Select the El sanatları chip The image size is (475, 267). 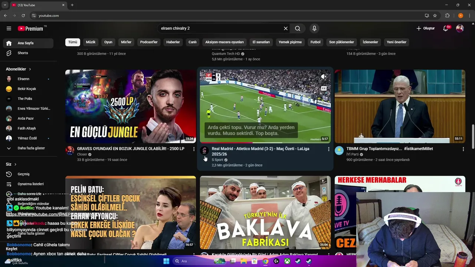261,42
